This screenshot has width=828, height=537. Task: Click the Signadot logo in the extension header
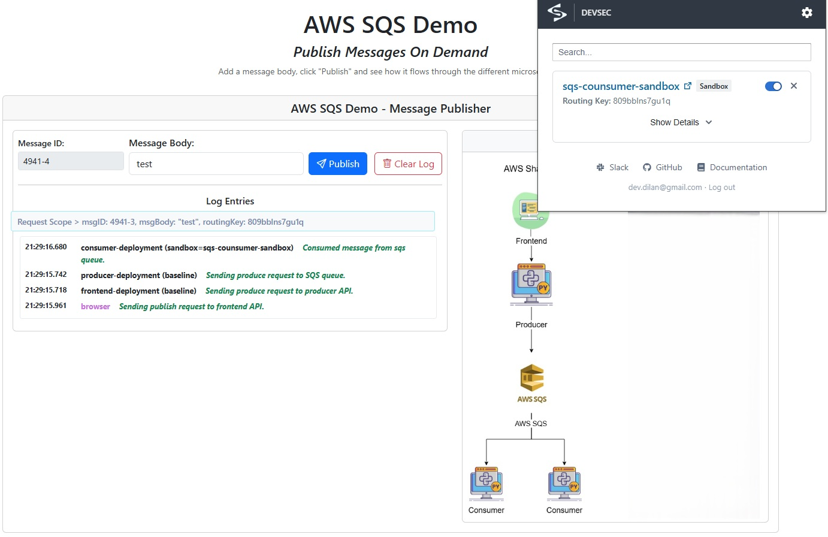(557, 13)
